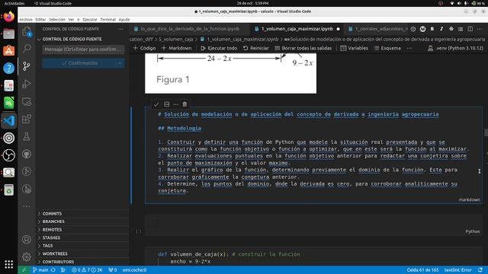Expand the WORKTREES section
The height and width of the screenshot is (274, 488).
coord(55,253)
